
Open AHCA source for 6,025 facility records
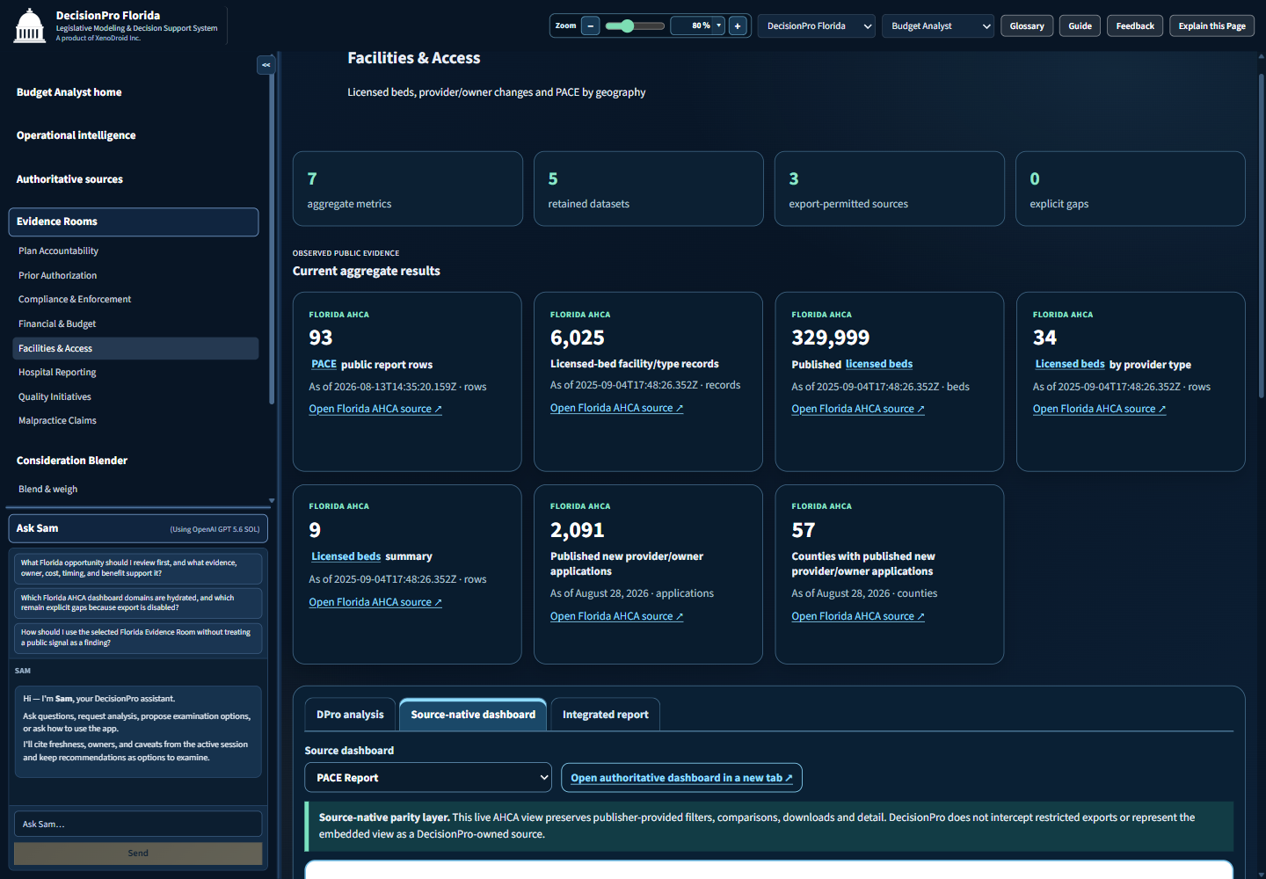click(x=616, y=408)
